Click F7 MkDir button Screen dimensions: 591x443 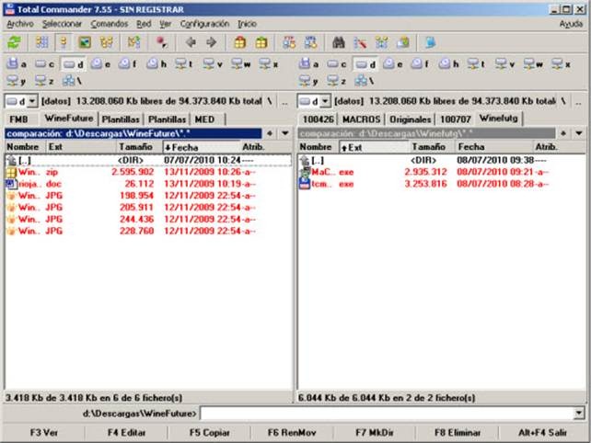point(375,433)
